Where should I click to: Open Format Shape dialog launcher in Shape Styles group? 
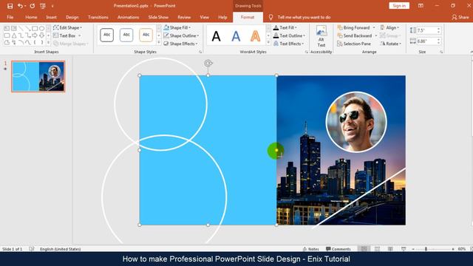pyautogui.click(x=200, y=52)
